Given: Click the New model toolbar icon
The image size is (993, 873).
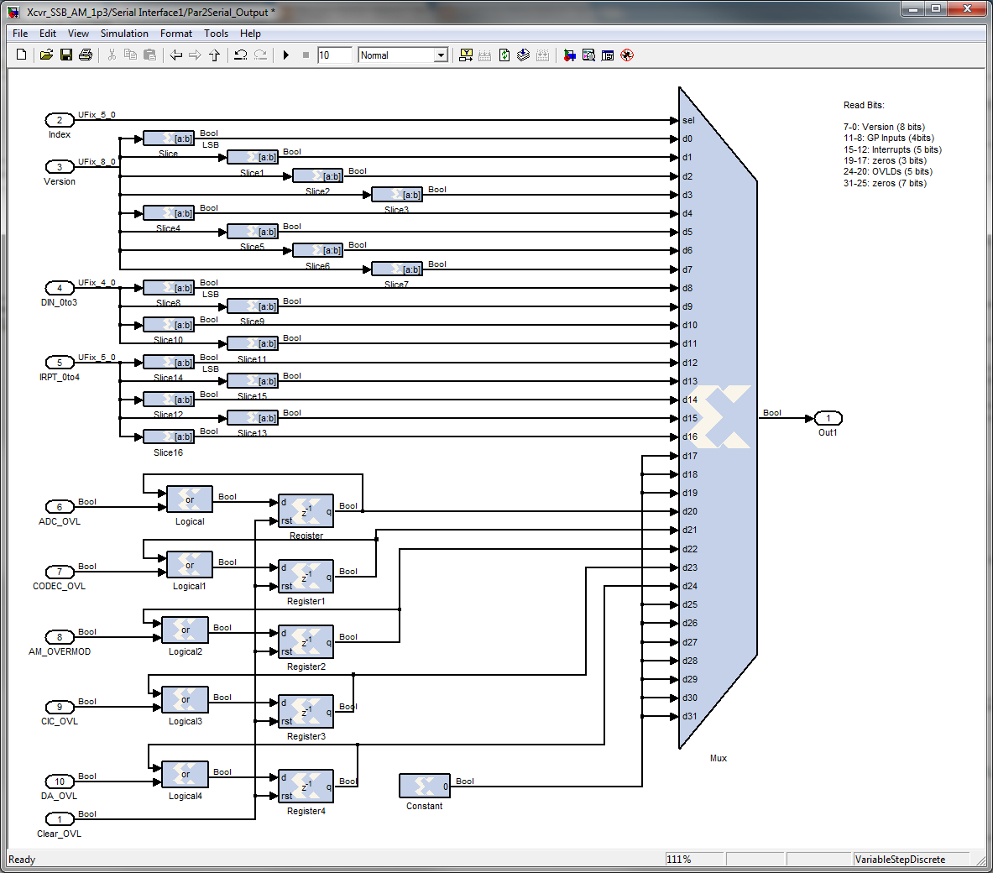Looking at the screenshot, I should (21, 55).
